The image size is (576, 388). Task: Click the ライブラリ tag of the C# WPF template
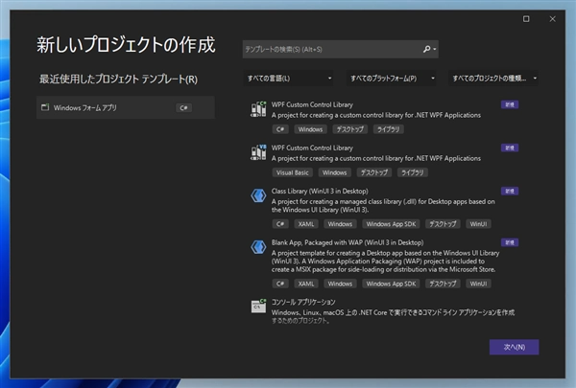388,129
